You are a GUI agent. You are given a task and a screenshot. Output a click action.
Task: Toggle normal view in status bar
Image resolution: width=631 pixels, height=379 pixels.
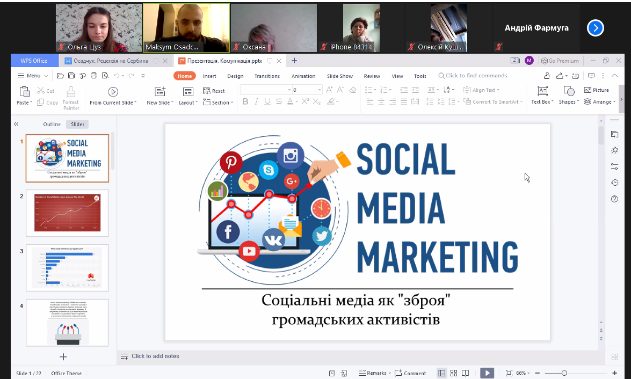coord(442,373)
